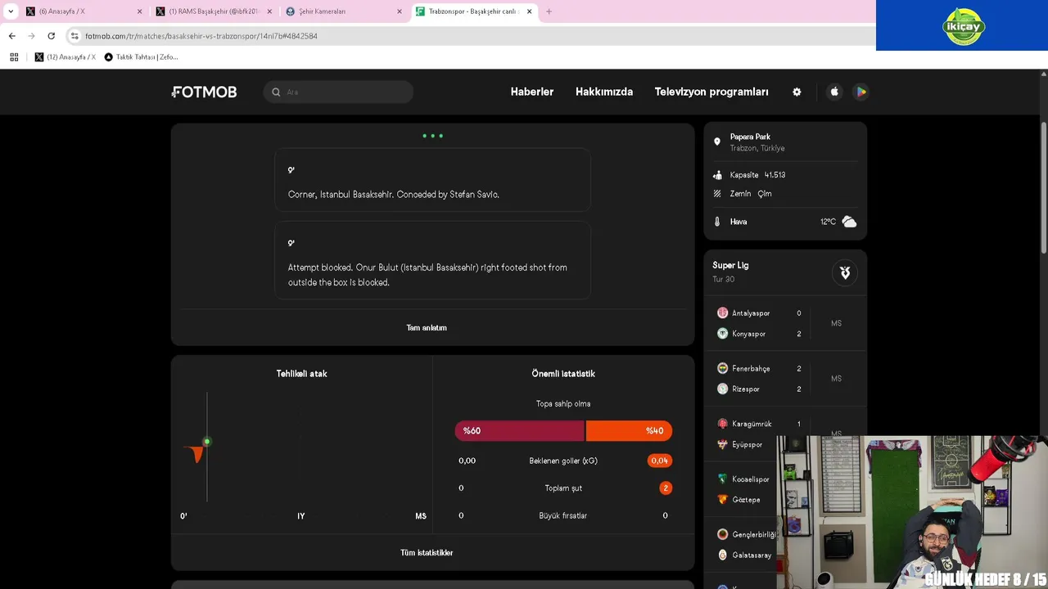Image resolution: width=1048 pixels, height=589 pixels.
Task: Click the Corner conceded by Stefan Savic commentary
Action: (x=432, y=180)
